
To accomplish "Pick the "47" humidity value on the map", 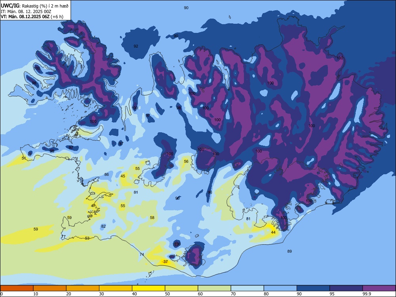I will pos(93,206).
